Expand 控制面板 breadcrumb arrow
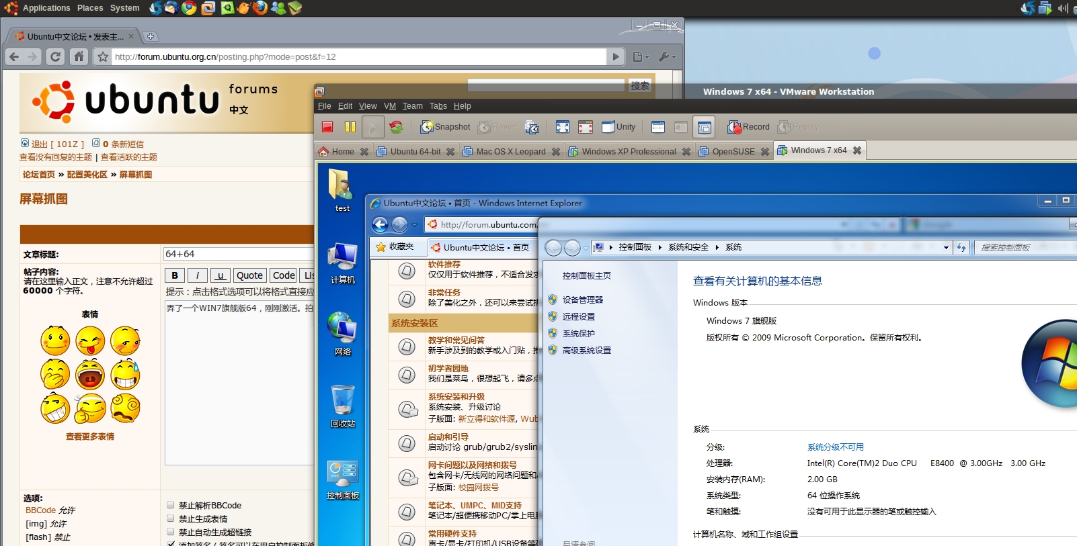This screenshot has height=546, width=1077. tap(660, 247)
